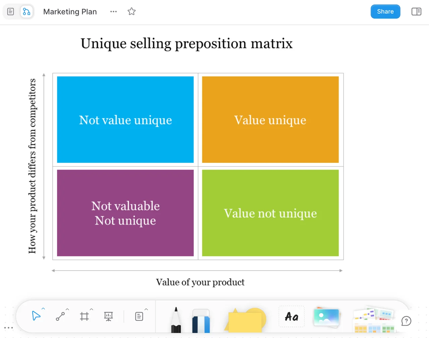Switch to document view mode
Viewport: 429px width, 338px height.
tap(11, 12)
